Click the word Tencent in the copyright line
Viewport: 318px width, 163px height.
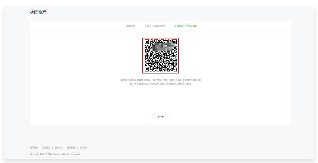(x=56, y=154)
